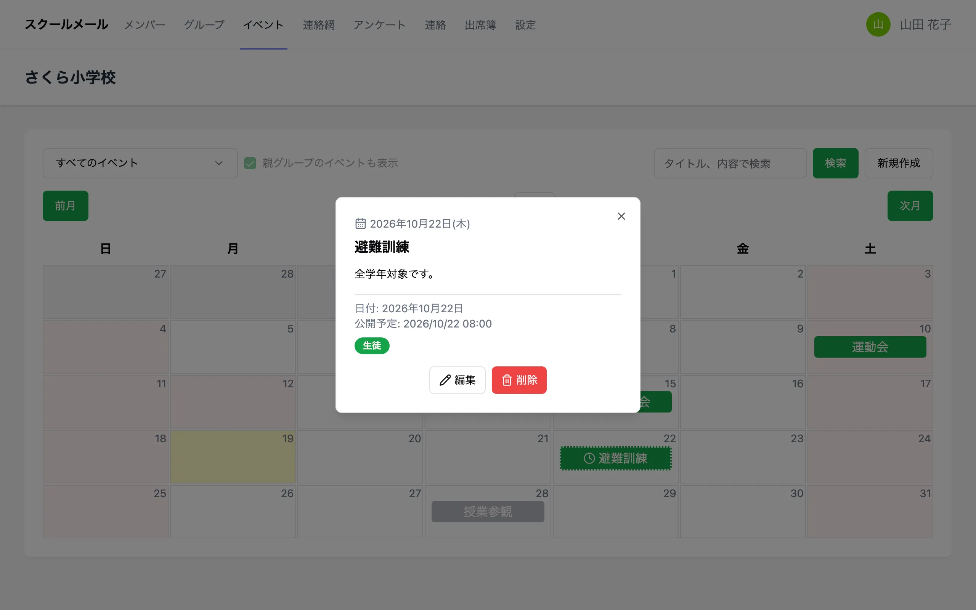Delete the event with the 削除 button
The width and height of the screenshot is (976, 610).
point(519,380)
